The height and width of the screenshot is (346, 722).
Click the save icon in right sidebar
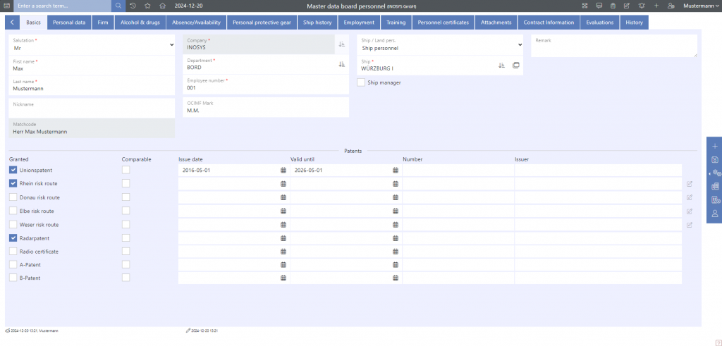(714, 159)
